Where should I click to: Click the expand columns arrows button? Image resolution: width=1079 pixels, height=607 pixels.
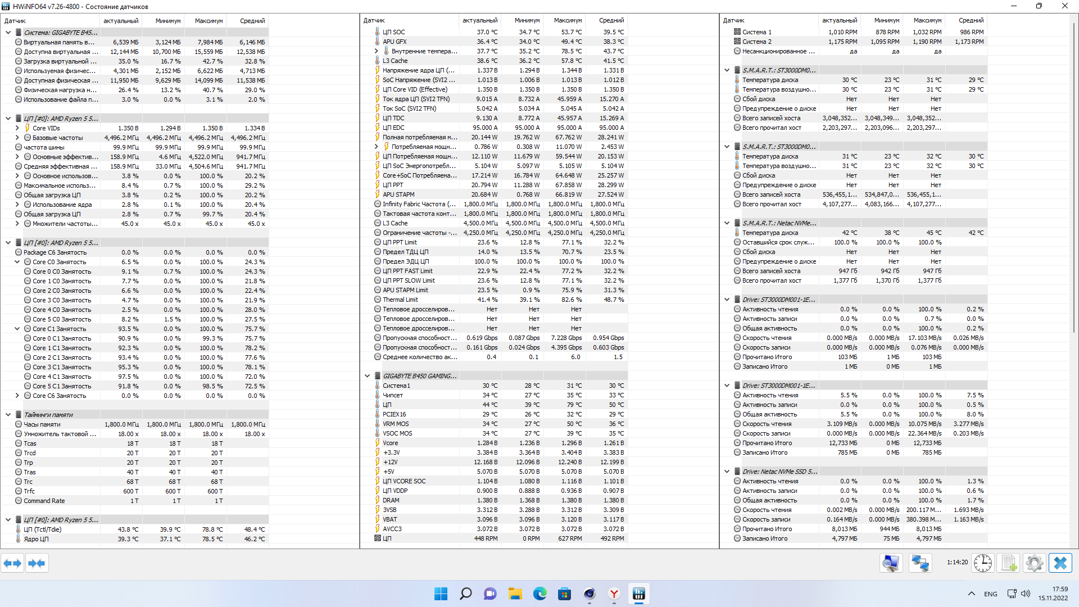coord(12,563)
